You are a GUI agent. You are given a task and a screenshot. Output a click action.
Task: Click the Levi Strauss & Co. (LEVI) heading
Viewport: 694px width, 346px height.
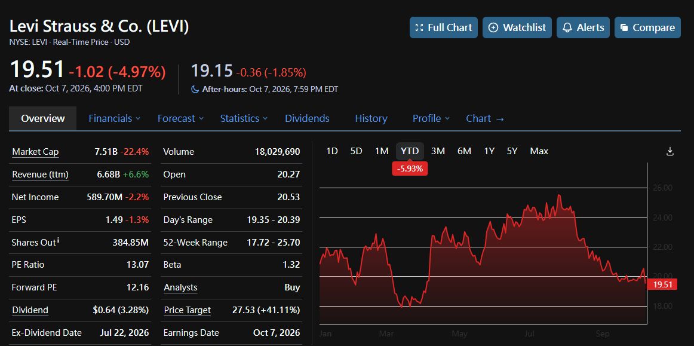click(99, 26)
